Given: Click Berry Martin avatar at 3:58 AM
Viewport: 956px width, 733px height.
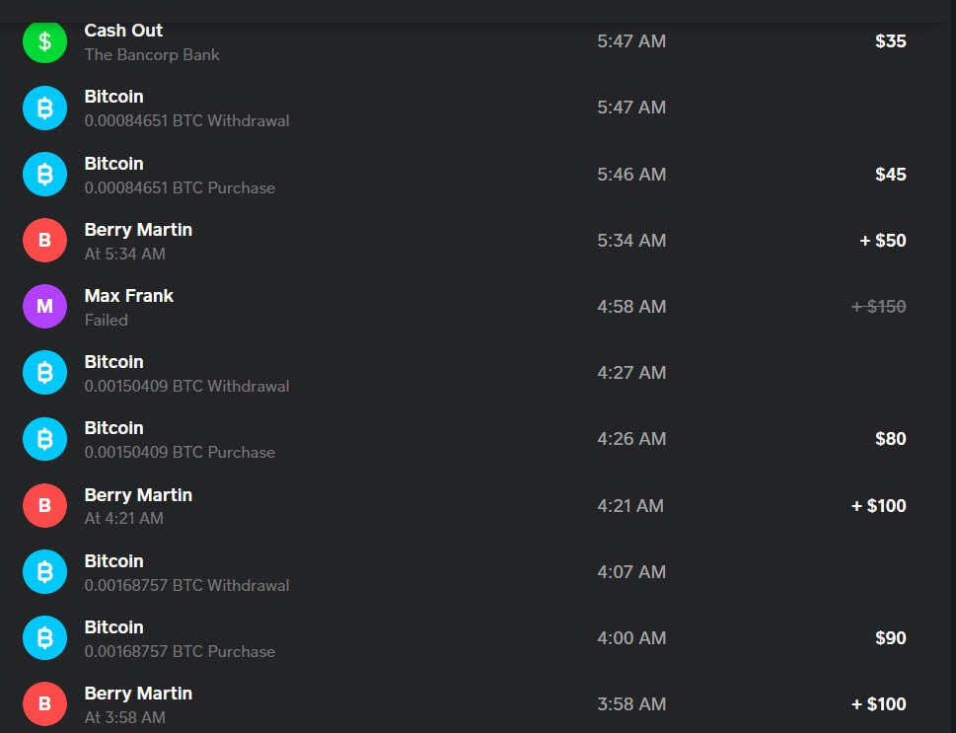Looking at the screenshot, I should point(44,704).
